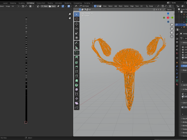This screenshot has height=140, width=187.
Task: Activate the Rotate tool
Action: [77, 29]
